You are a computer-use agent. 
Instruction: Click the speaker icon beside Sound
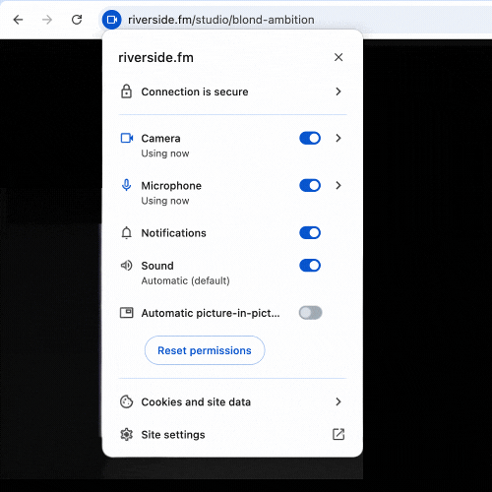pyautogui.click(x=126, y=266)
